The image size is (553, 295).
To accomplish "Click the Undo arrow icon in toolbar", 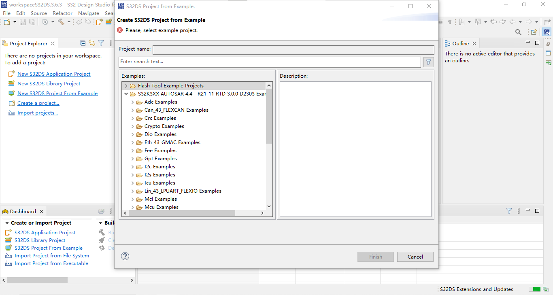I will coord(79,22).
